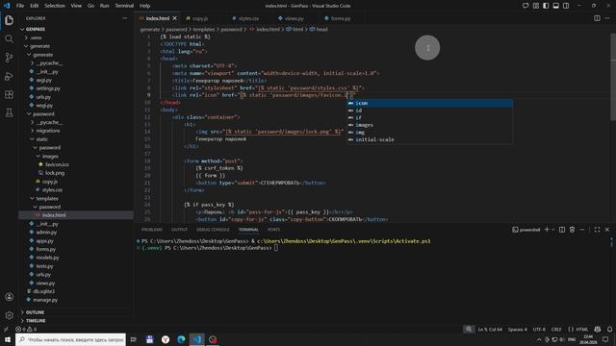This screenshot has width=616, height=346.
Task: Click the Copilot status icon in status bar
Action: click(x=598, y=329)
